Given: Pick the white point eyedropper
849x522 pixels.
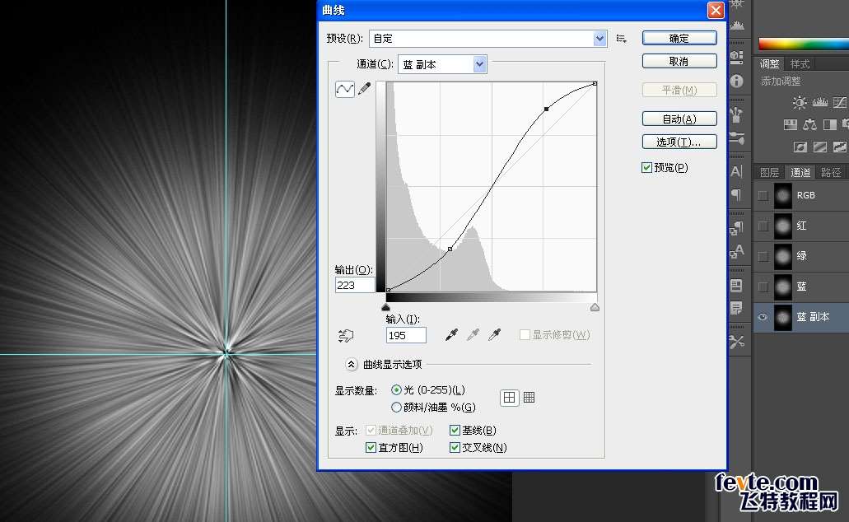Looking at the screenshot, I should click(x=494, y=334).
